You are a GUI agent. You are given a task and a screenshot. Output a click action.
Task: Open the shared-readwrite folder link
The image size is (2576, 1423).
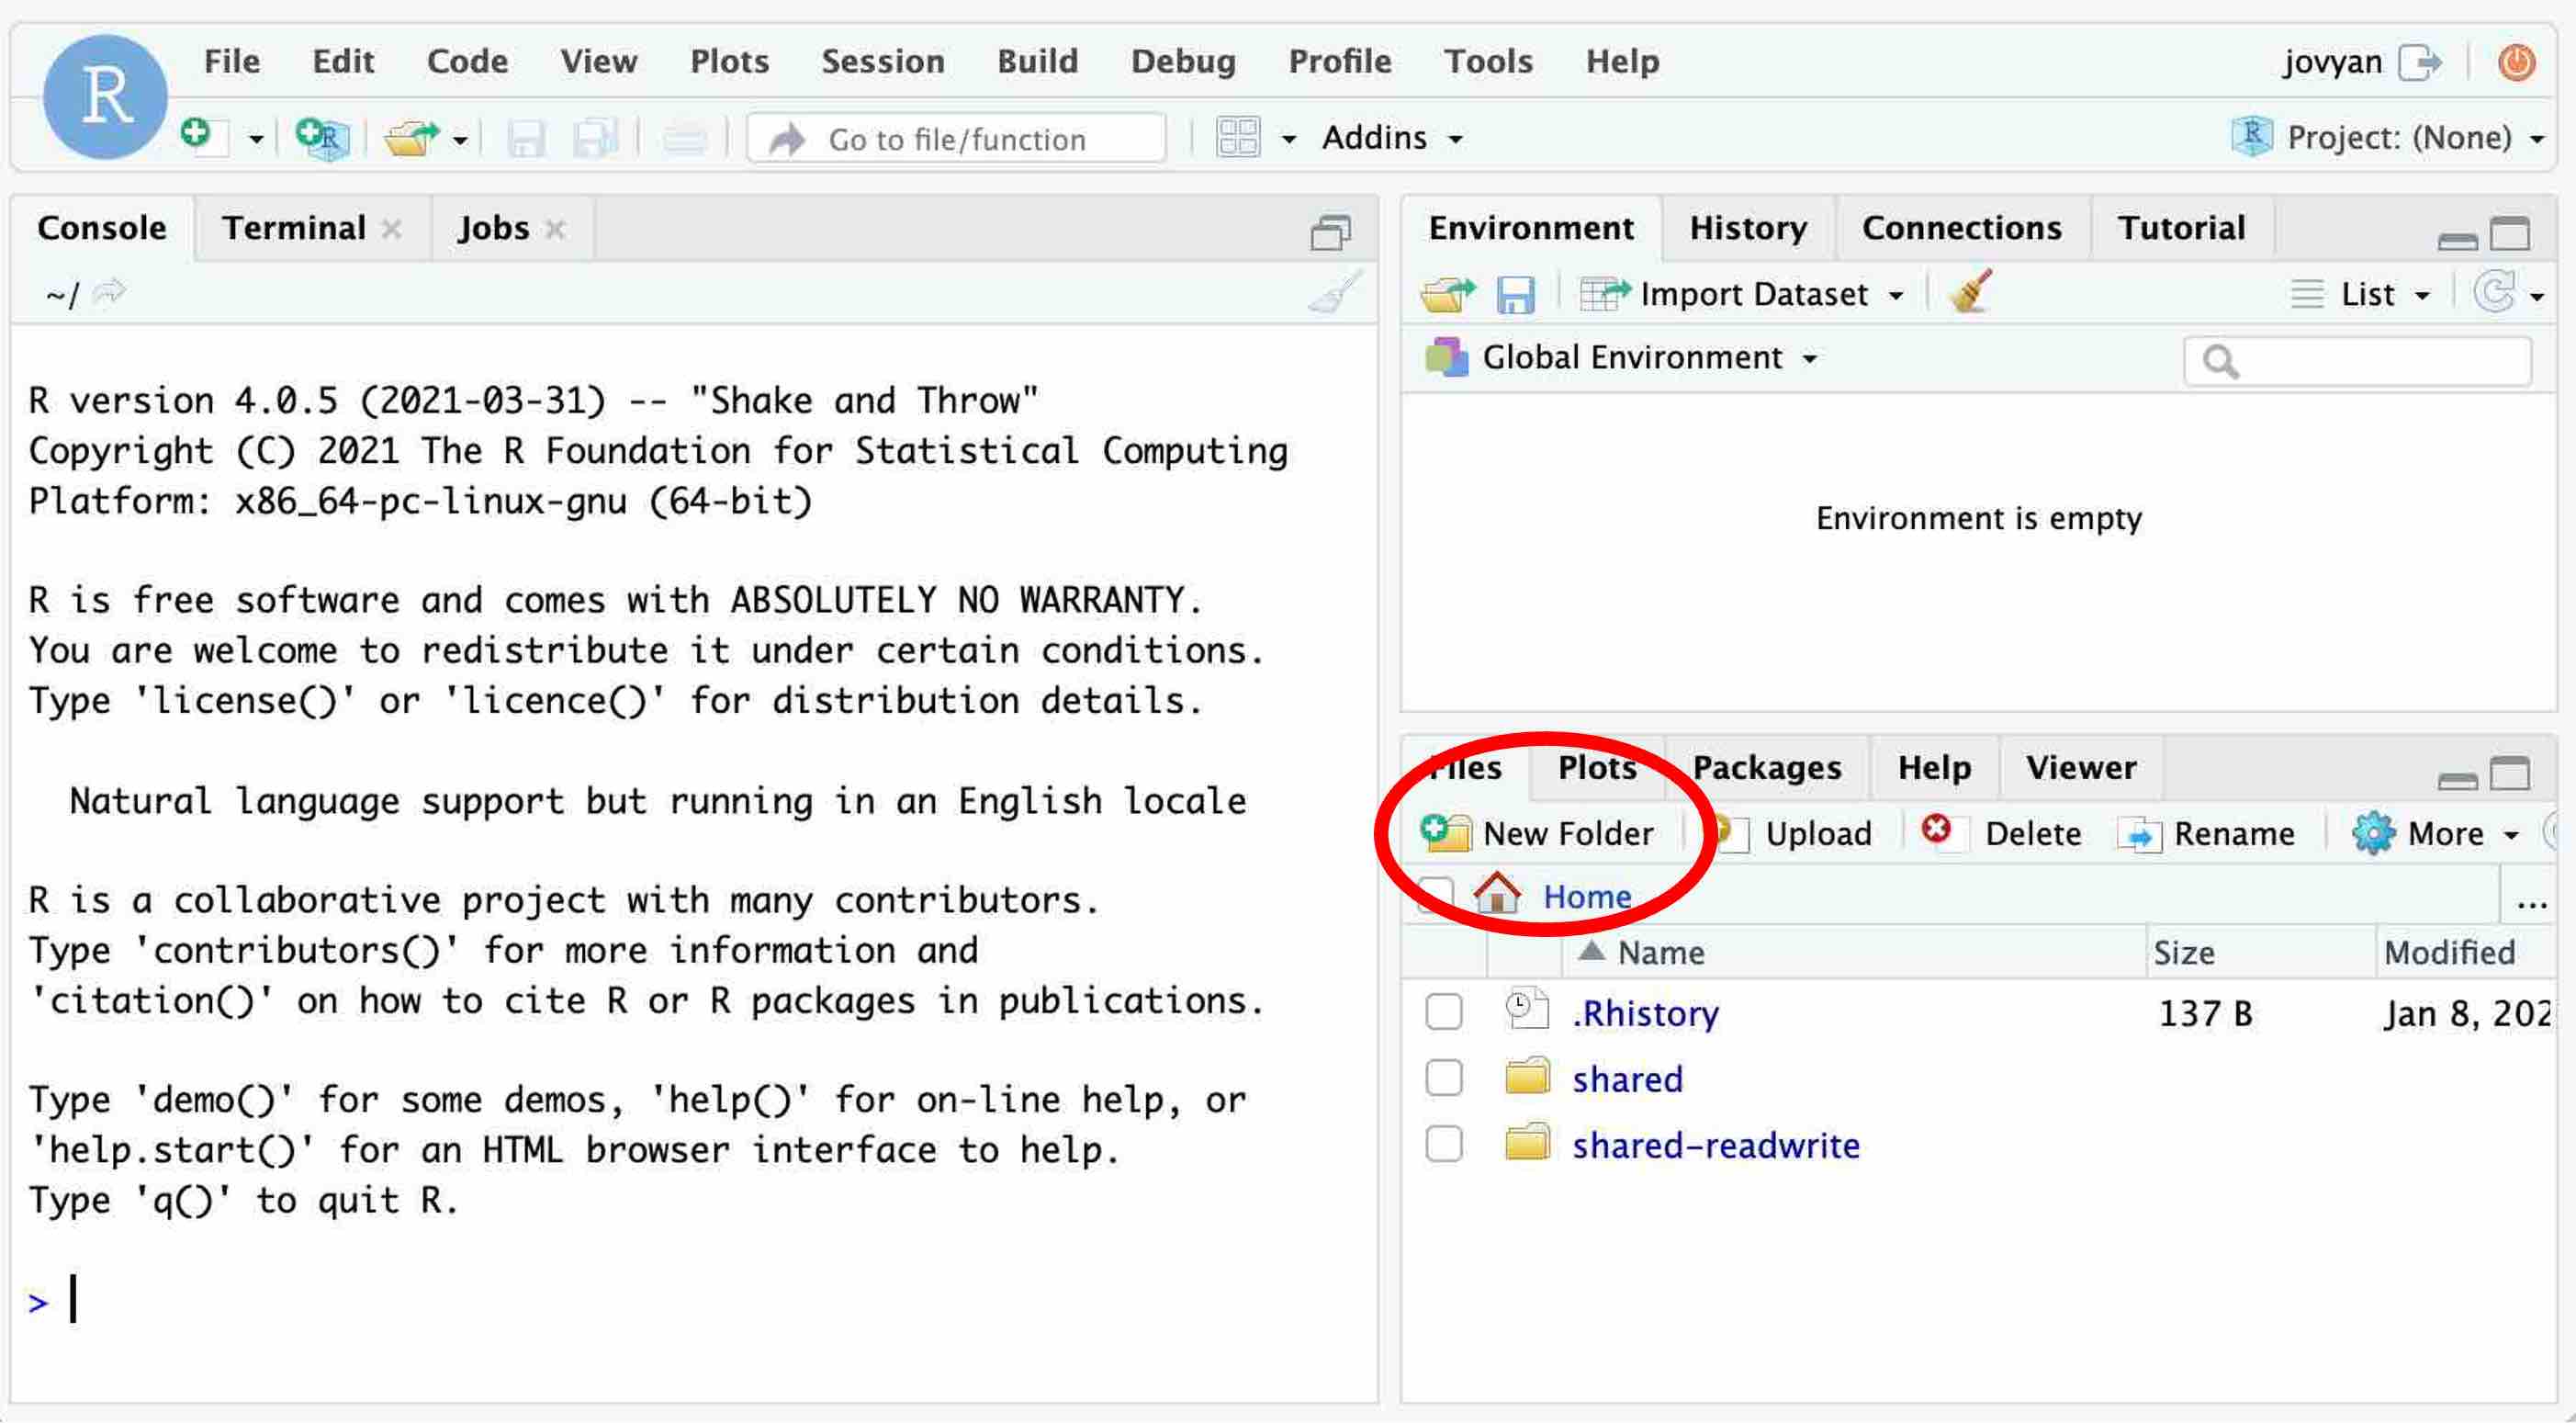point(1715,1144)
